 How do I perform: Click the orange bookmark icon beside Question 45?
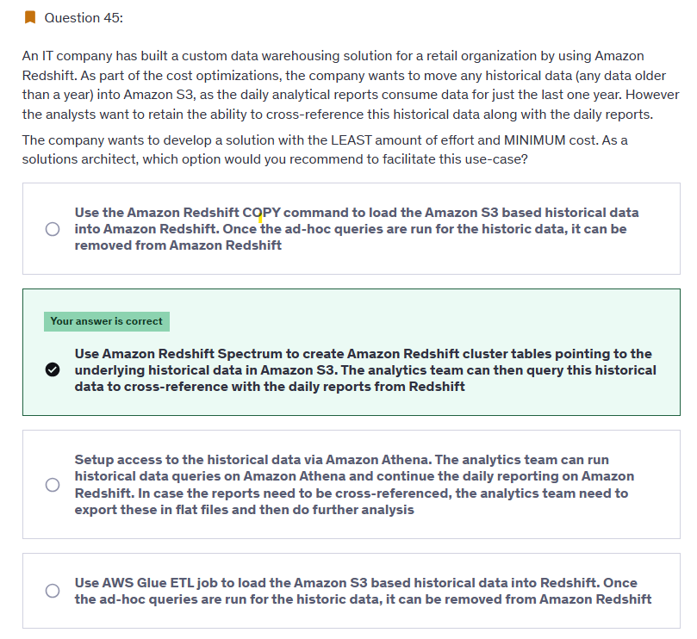[x=30, y=18]
